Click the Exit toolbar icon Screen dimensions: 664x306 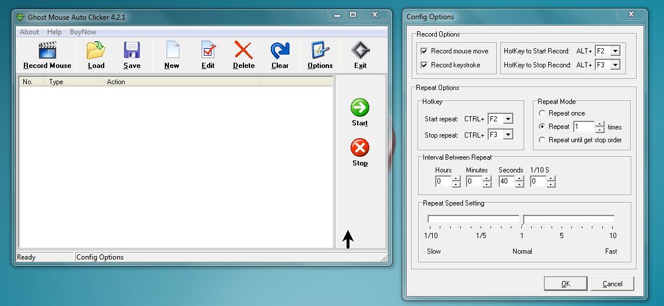tap(361, 51)
